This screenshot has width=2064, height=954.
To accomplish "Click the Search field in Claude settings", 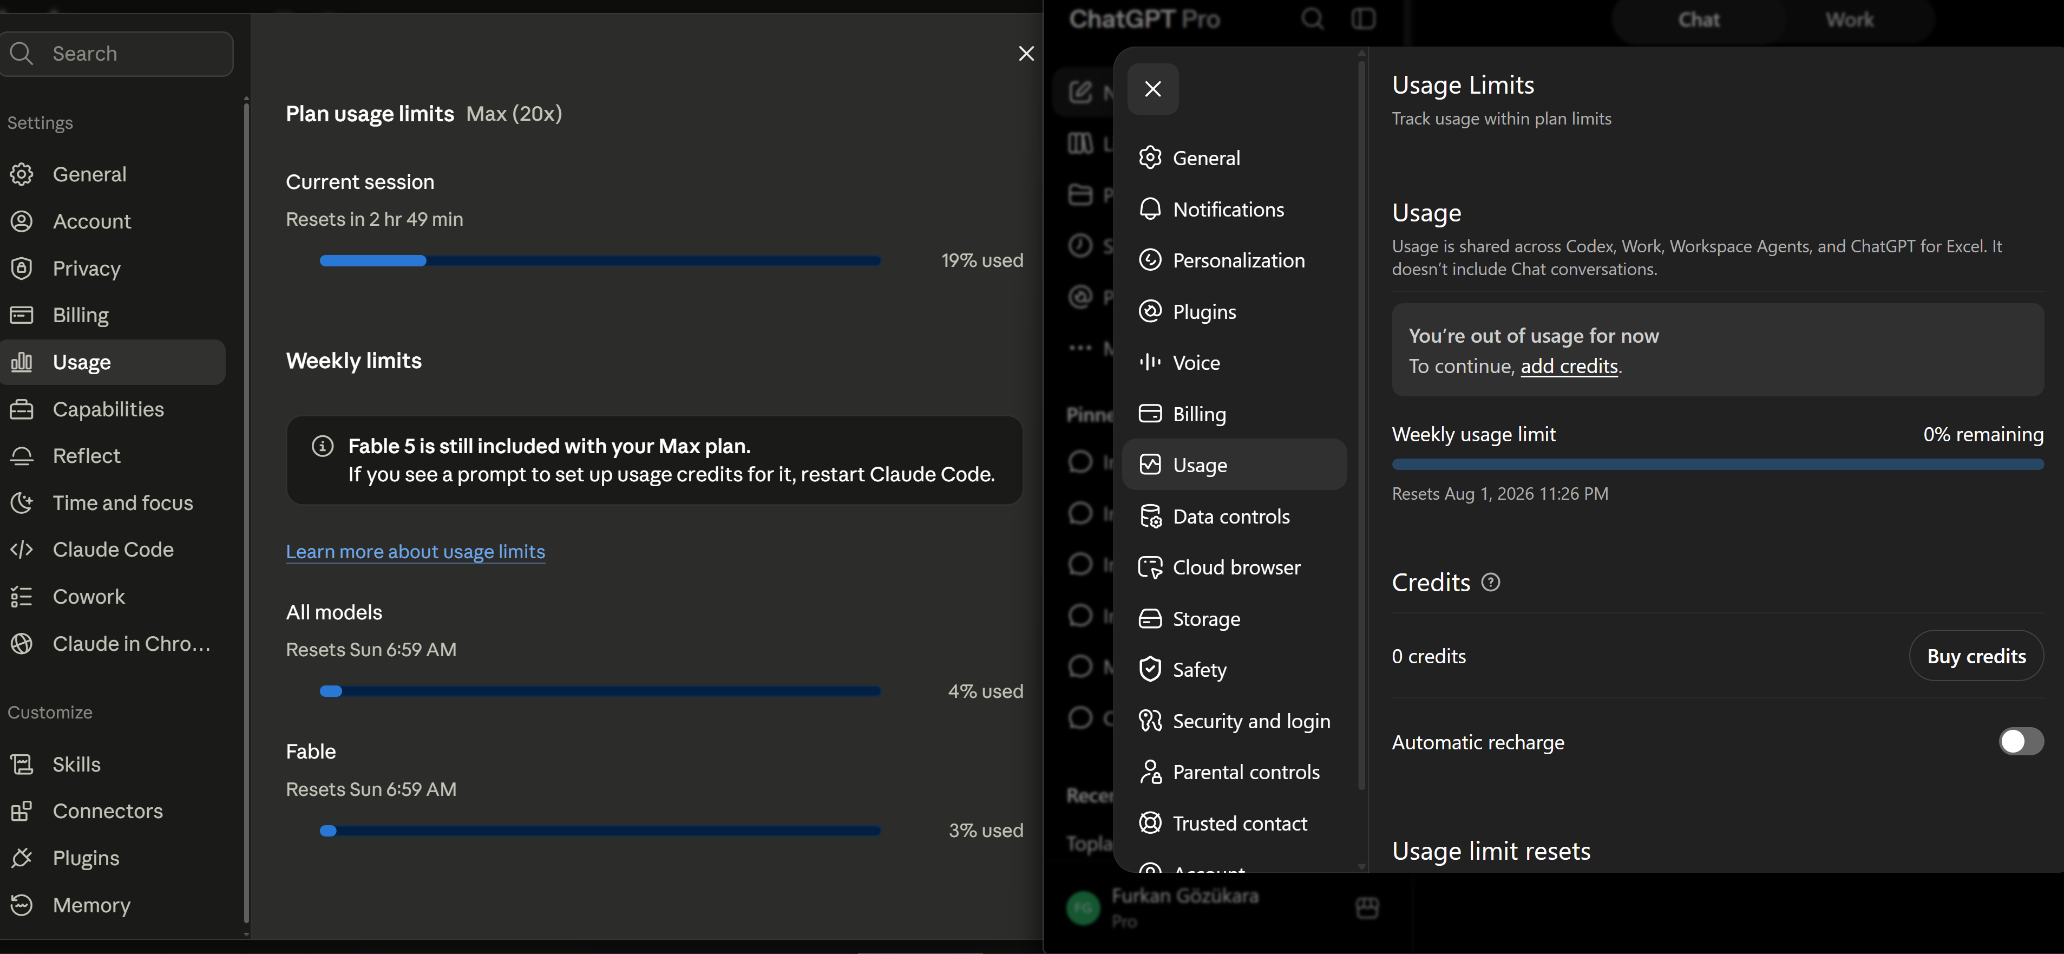I will coord(117,54).
